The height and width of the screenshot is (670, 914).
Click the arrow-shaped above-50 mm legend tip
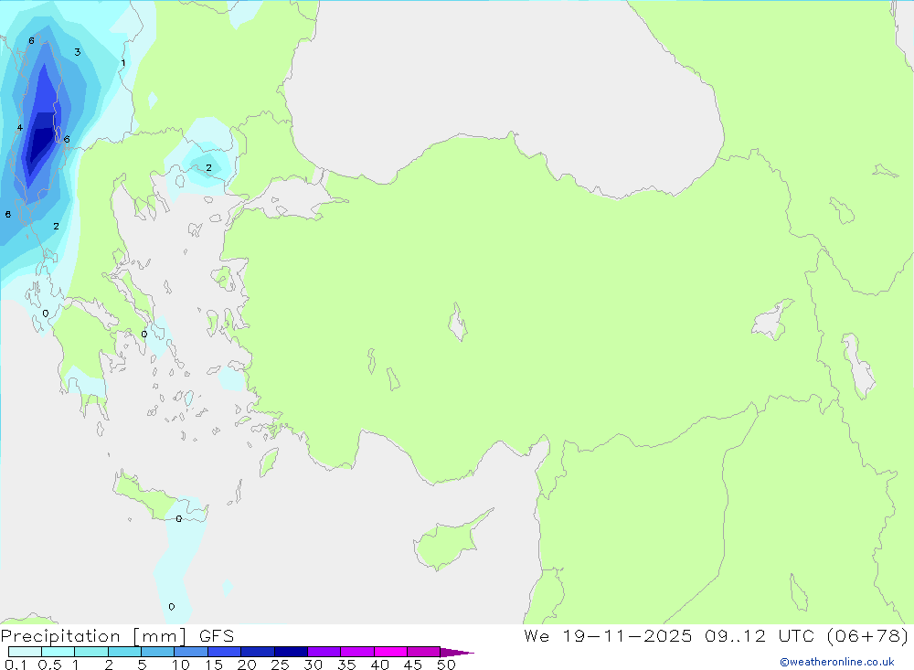point(456,653)
